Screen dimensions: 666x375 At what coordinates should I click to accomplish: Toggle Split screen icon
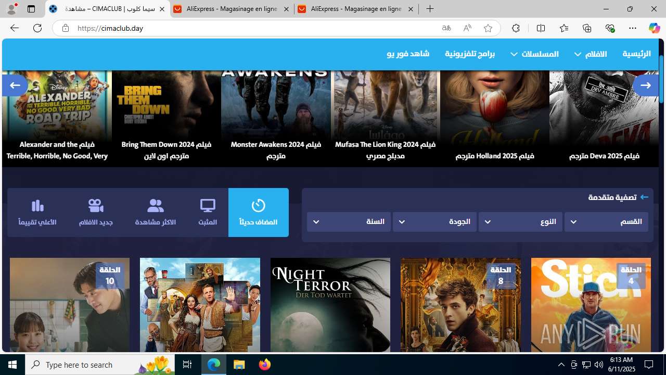click(541, 28)
